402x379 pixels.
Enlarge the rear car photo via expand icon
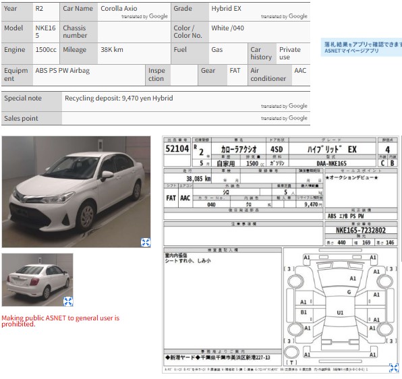coord(68,301)
